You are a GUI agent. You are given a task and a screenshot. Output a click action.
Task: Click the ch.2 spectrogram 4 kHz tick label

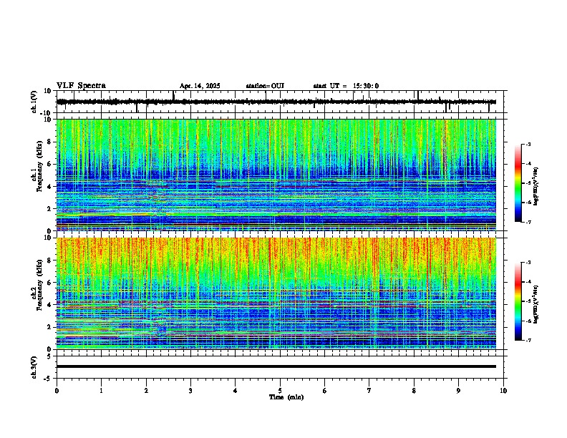(x=49, y=305)
